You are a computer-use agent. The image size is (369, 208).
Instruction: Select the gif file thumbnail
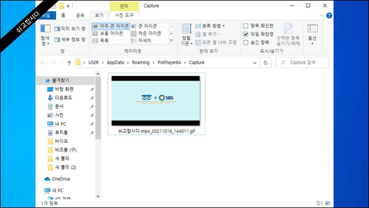coord(156,101)
